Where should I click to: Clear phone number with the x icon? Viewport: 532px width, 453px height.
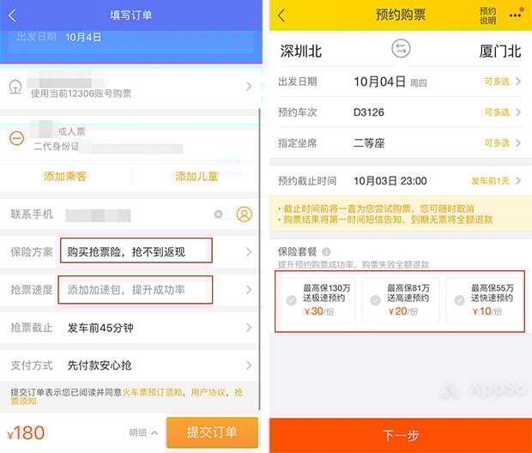click(219, 214)
